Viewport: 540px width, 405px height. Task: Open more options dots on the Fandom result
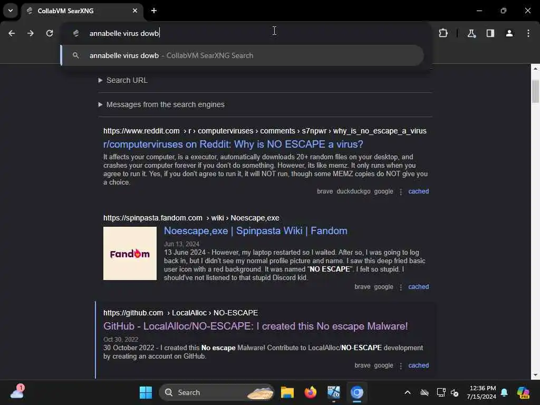[x=401, y=287]
